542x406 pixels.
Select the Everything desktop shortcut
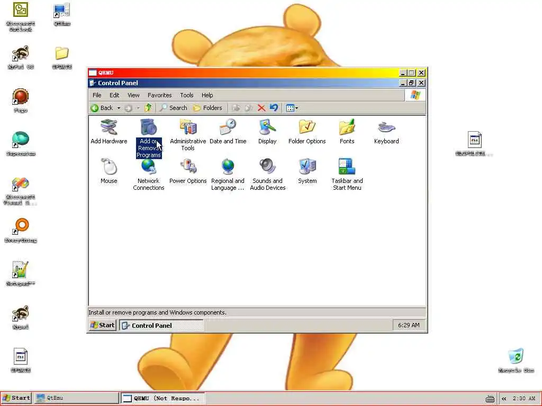[21, 230]
